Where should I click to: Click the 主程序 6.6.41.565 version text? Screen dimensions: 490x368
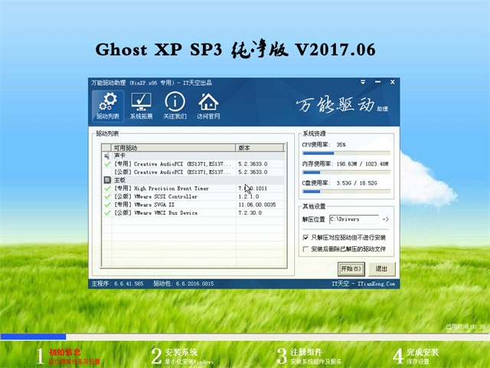tap(117, 284)
